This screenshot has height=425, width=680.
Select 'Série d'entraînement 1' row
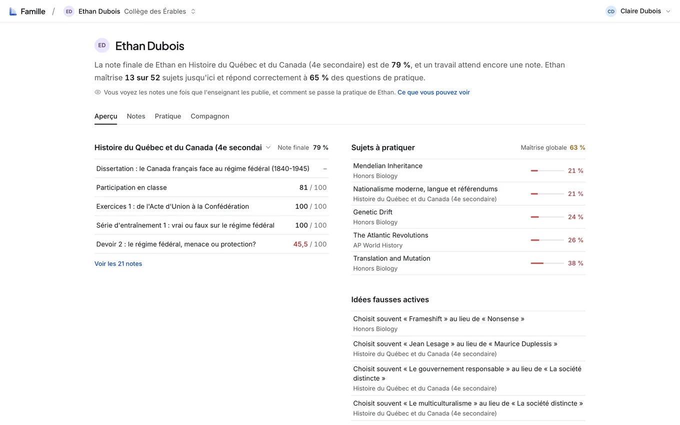pos(211,225)
